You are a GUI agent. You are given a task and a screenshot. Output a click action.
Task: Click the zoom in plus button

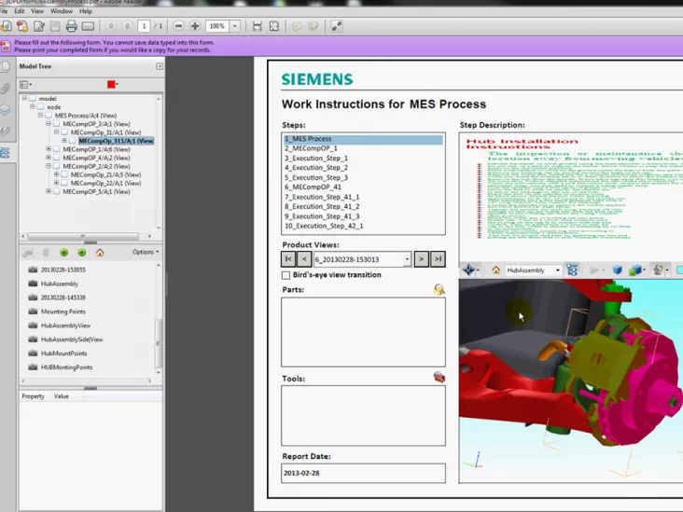point(195,26)
